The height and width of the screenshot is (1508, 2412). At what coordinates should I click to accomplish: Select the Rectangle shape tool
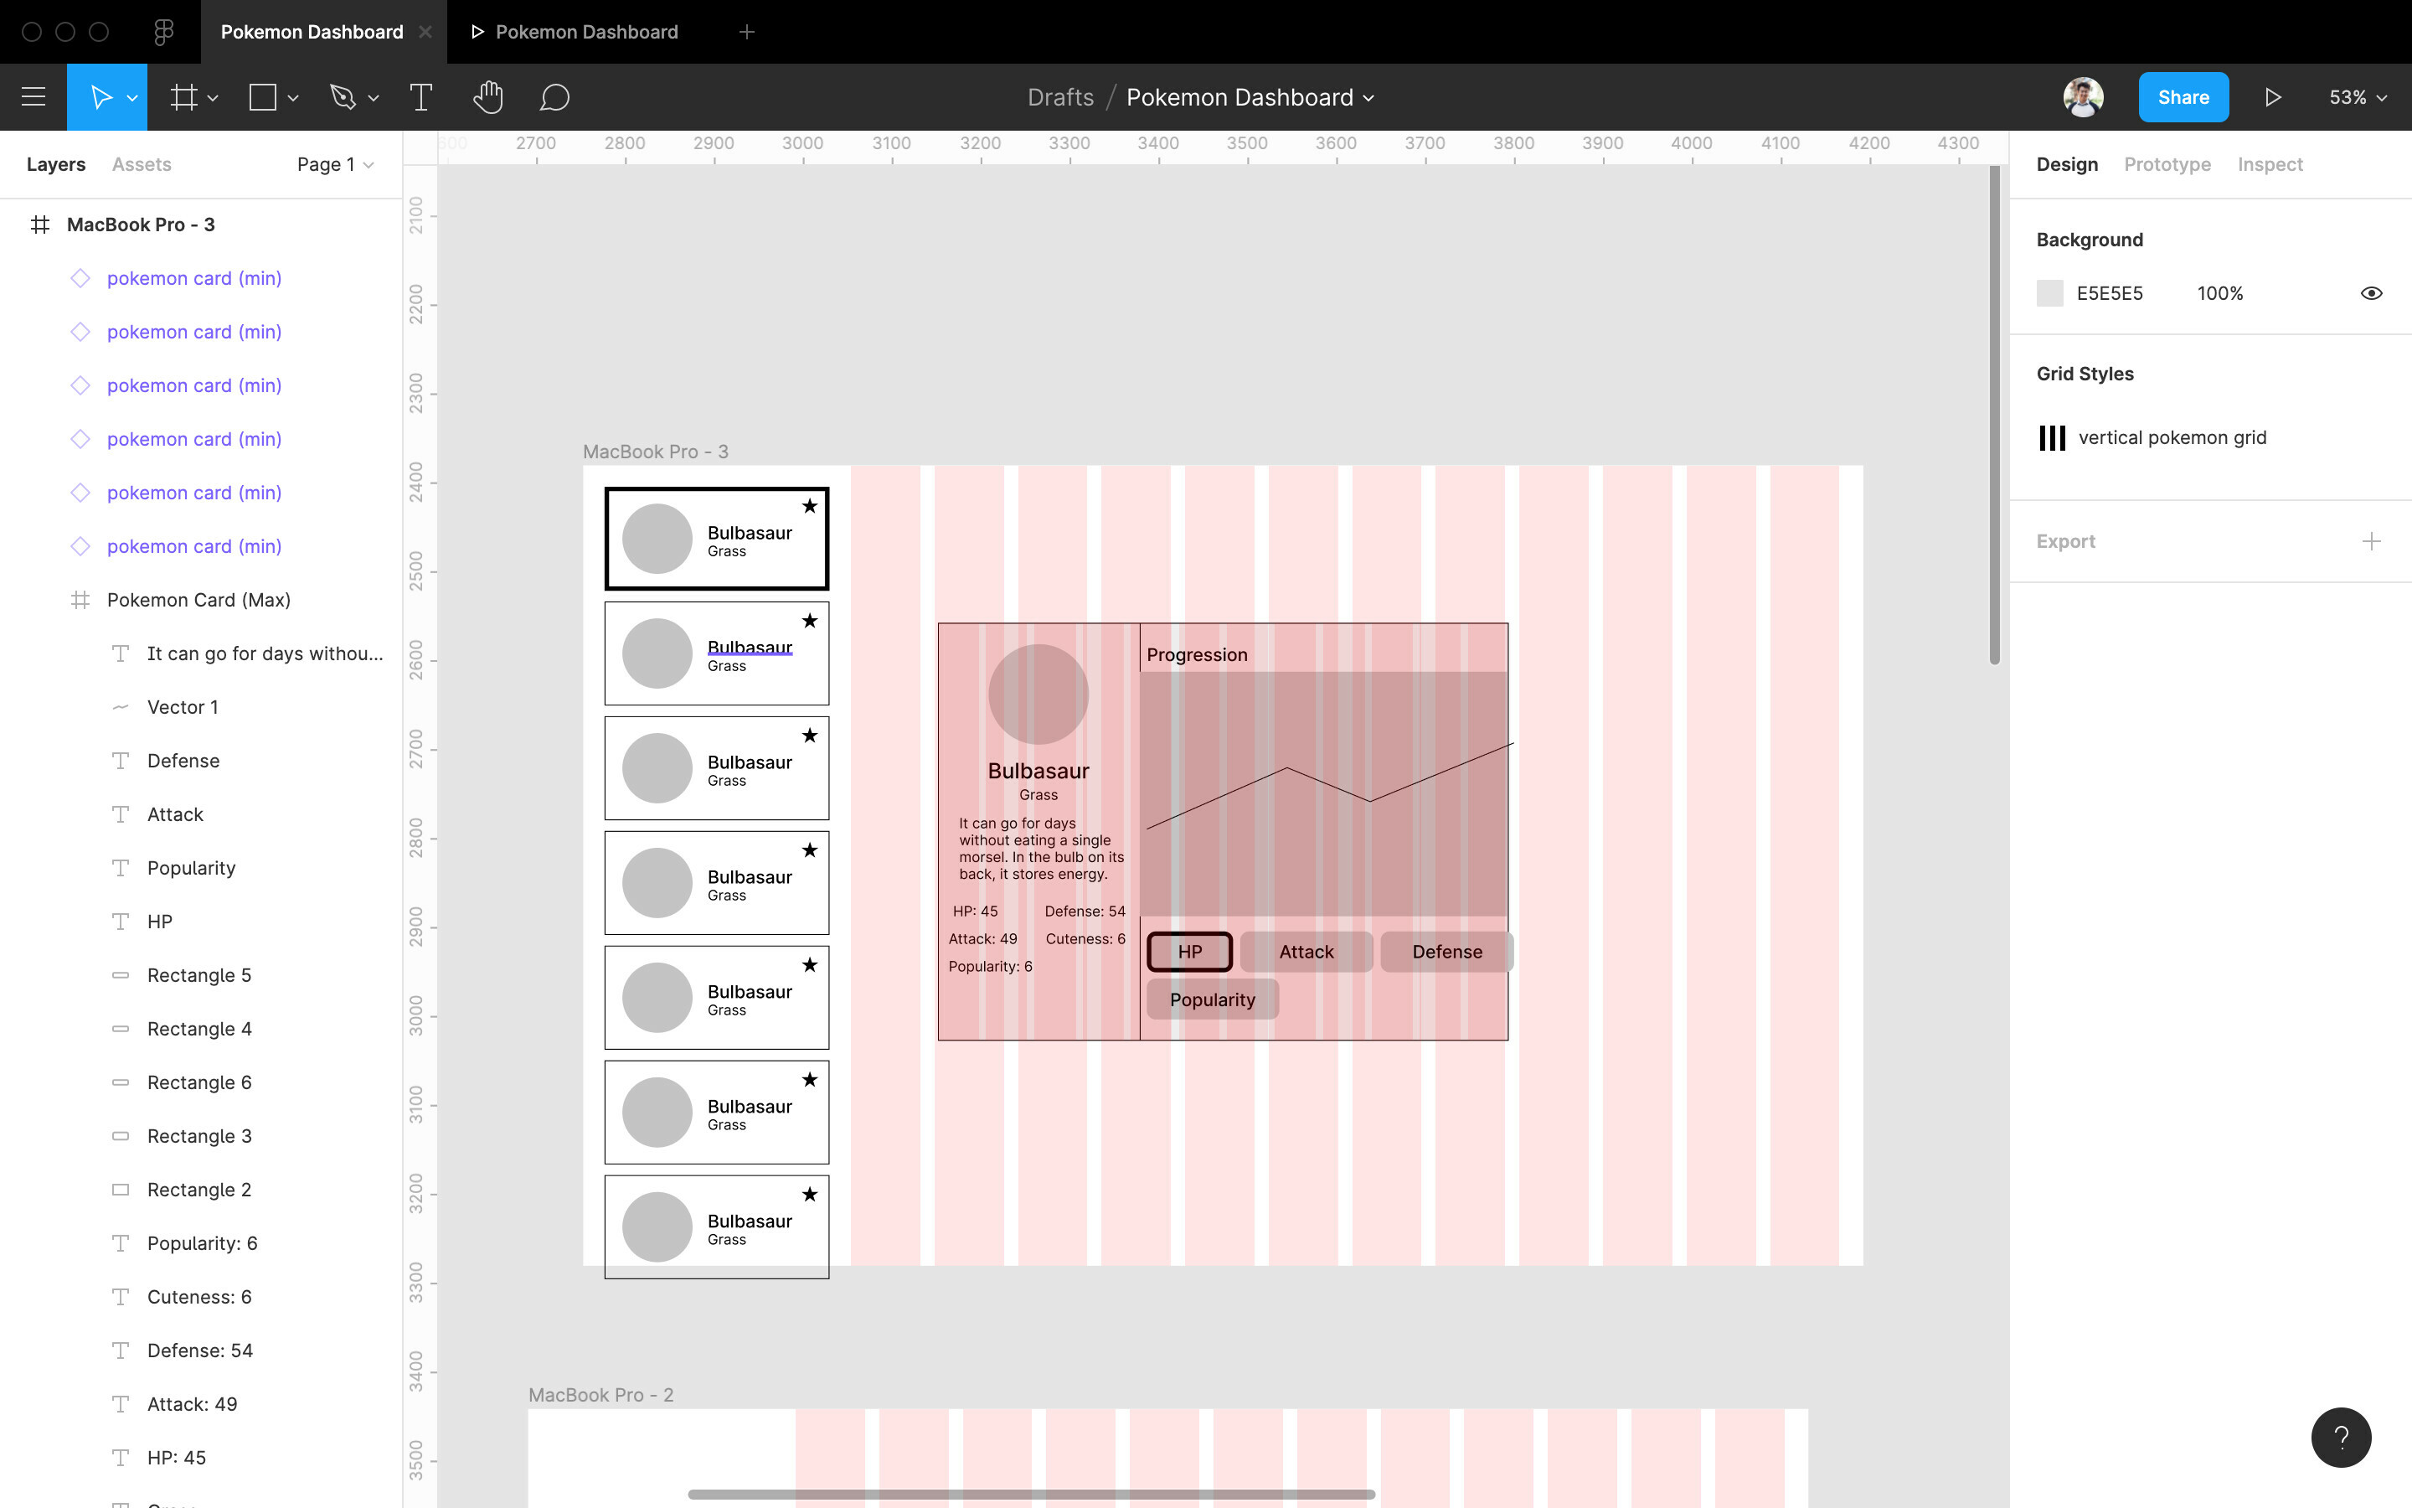tap(262, 96)
